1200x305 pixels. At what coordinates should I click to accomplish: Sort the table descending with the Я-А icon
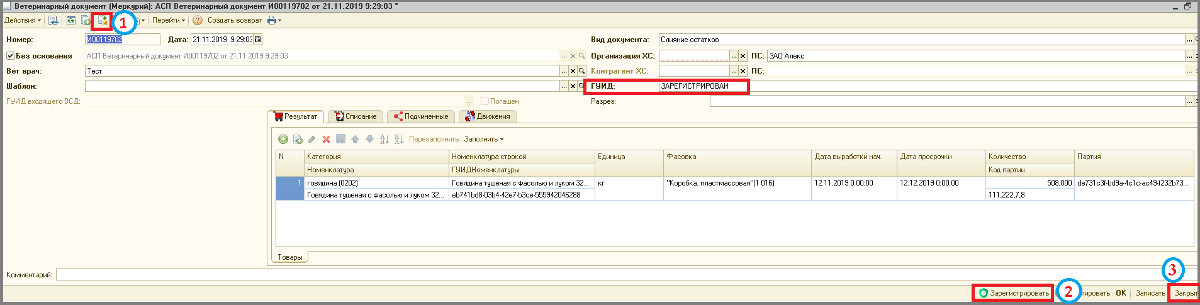398,139
